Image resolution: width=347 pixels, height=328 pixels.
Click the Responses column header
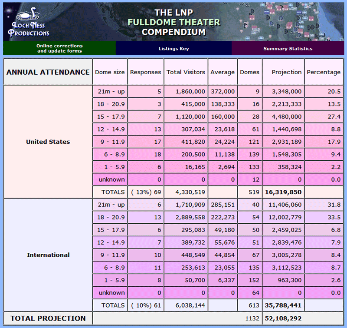(x=146, y=72)
